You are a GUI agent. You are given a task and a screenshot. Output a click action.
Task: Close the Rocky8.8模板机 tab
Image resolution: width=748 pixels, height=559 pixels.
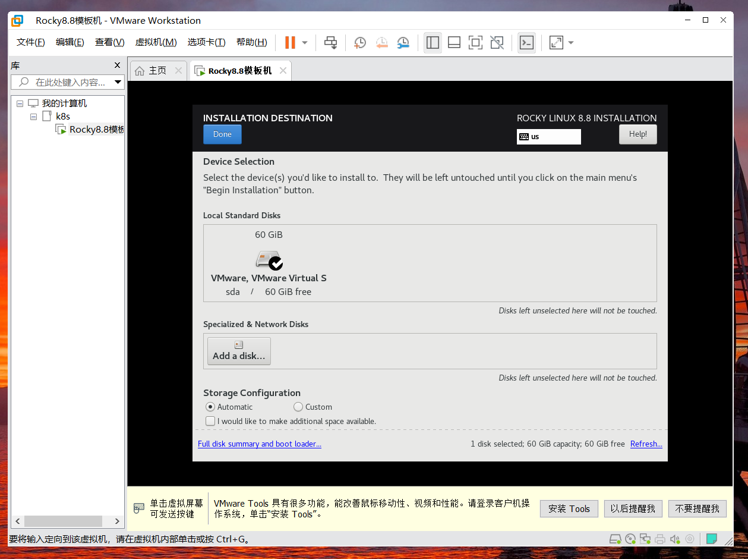[x=283, y=71]
